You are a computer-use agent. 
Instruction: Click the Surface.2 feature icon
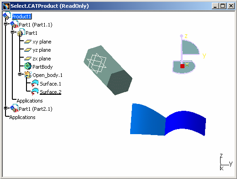click(x=35, y=92)
